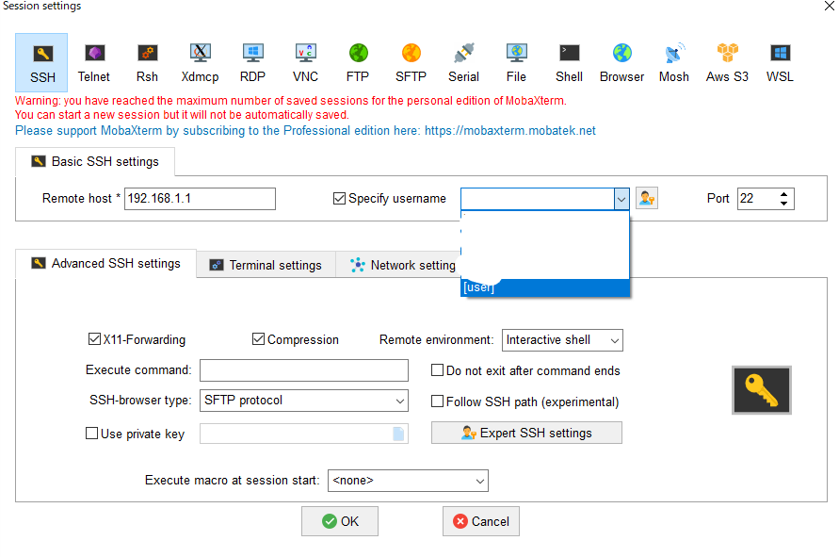Focus the Port number field
This screenshot has height=557, width=839.
click(757, 199)
